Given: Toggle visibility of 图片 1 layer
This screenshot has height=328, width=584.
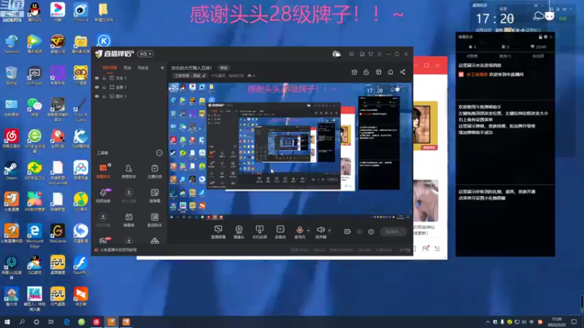Looking at the screenshot, I should [97, 96].
